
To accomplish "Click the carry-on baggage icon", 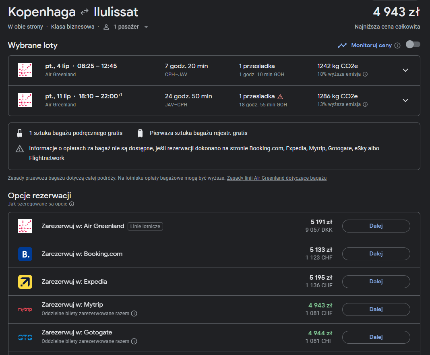I will point(19,133).
